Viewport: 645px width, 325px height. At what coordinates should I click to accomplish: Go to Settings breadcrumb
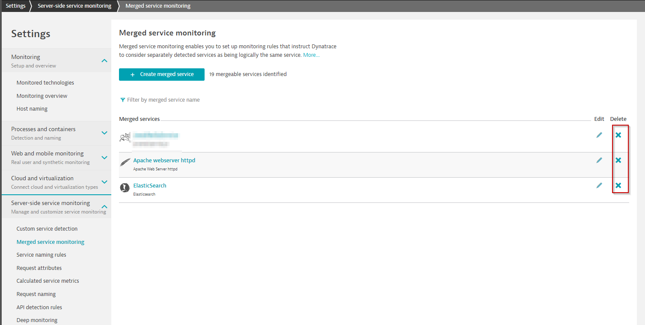point(15,6)
